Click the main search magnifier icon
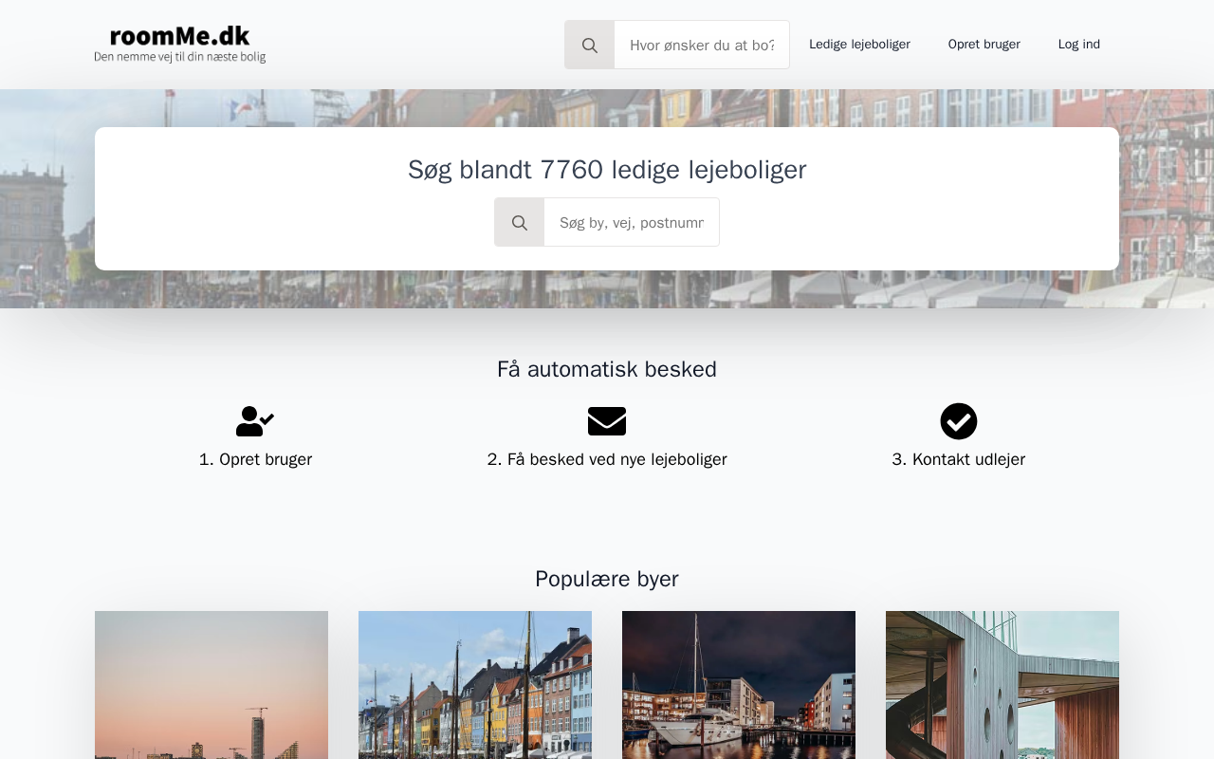The height and width of the screenshot is (759, 1214). pyautogui.click(x=520, y=222)
